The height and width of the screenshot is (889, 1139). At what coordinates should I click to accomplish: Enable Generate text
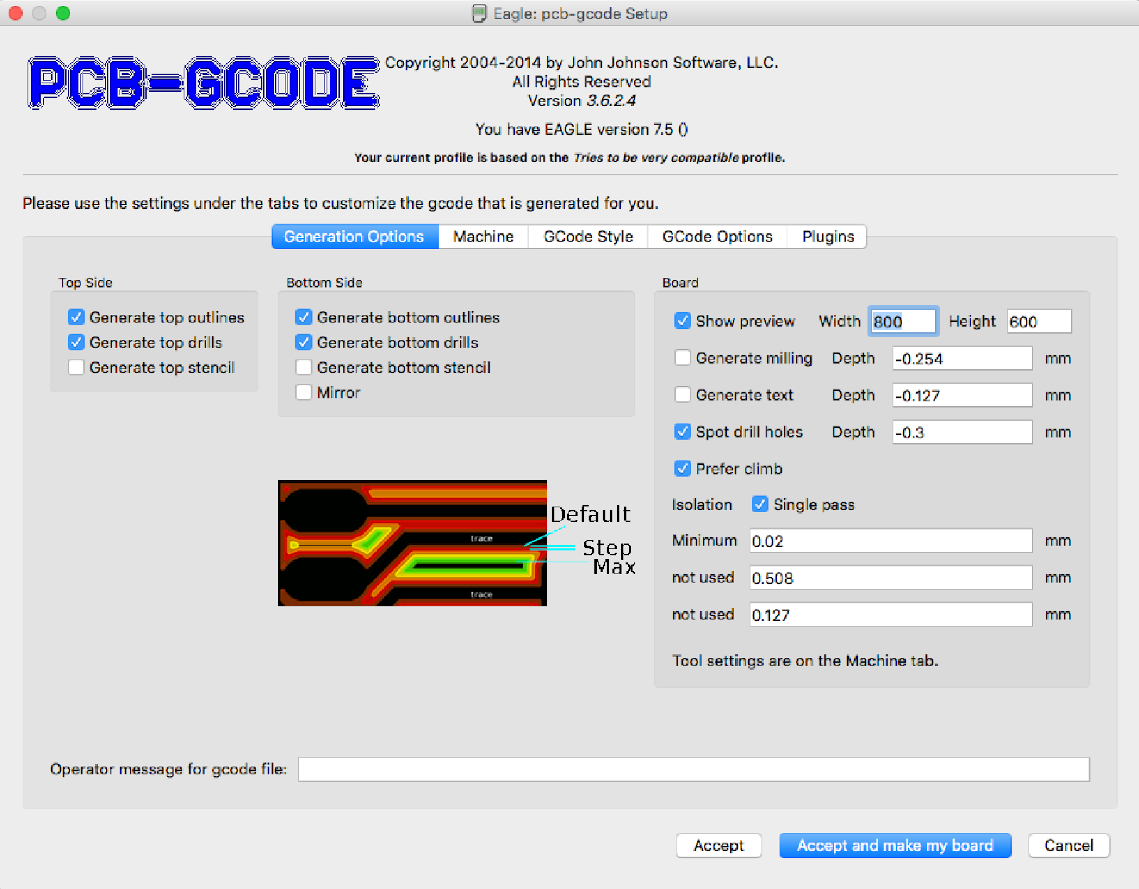tap(683, 395)
